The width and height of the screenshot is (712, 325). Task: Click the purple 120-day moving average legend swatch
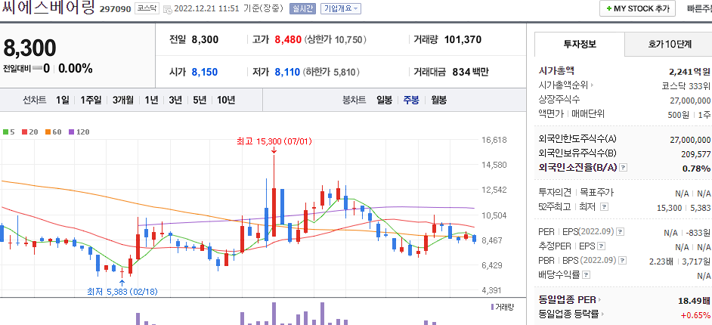point(72,132)
